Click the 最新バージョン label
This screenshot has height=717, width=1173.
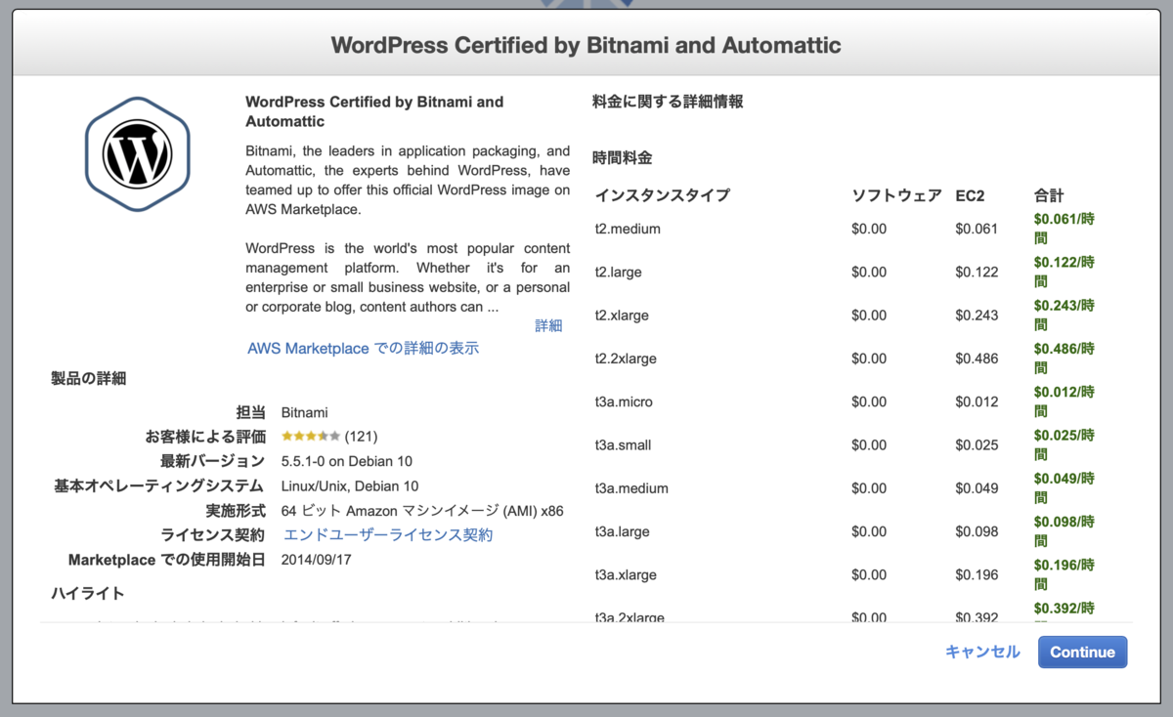(212, 461)
